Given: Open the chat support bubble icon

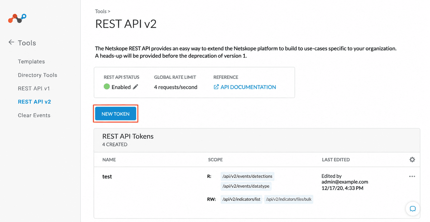Looking at the screenshot, I should pos(413,209).
